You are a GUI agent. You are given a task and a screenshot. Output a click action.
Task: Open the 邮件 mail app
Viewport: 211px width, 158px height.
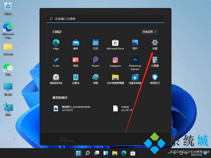(76, 45)
